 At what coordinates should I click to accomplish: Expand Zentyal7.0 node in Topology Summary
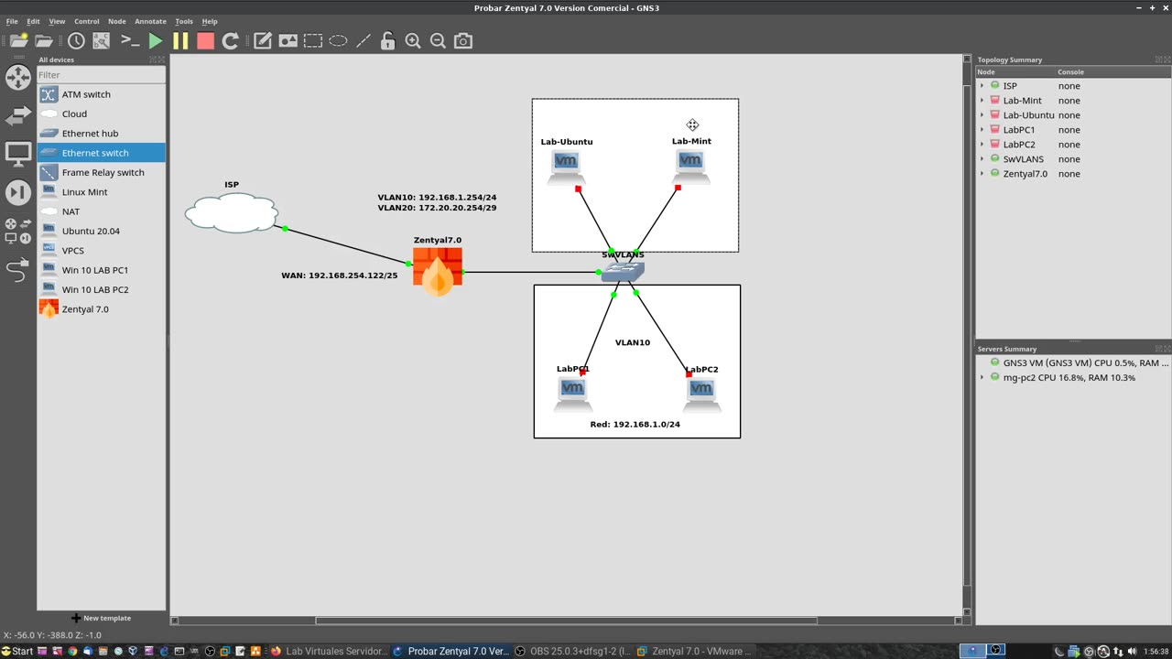pos(982,174)
